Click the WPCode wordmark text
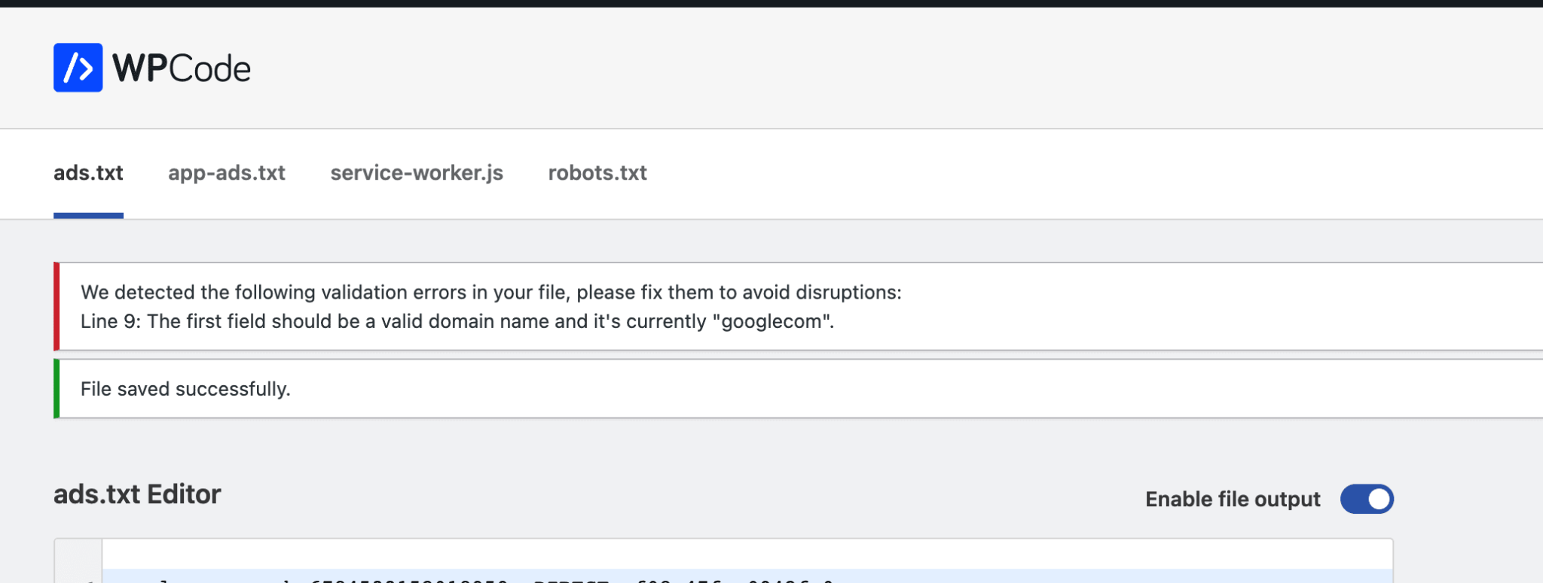The height and width of the screenshot is (583, 1543). (x=181, y=68)
